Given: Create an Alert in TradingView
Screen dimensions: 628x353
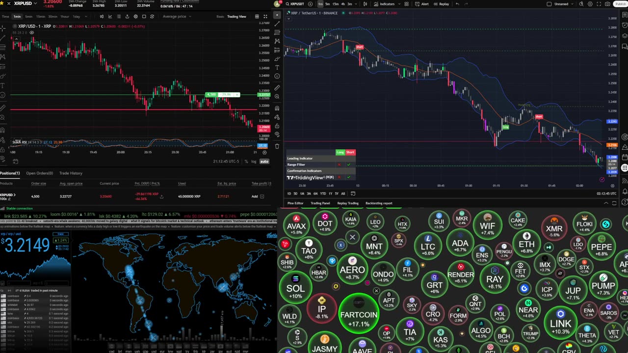Looking at the screenshot, I should (x=421, y=4).
